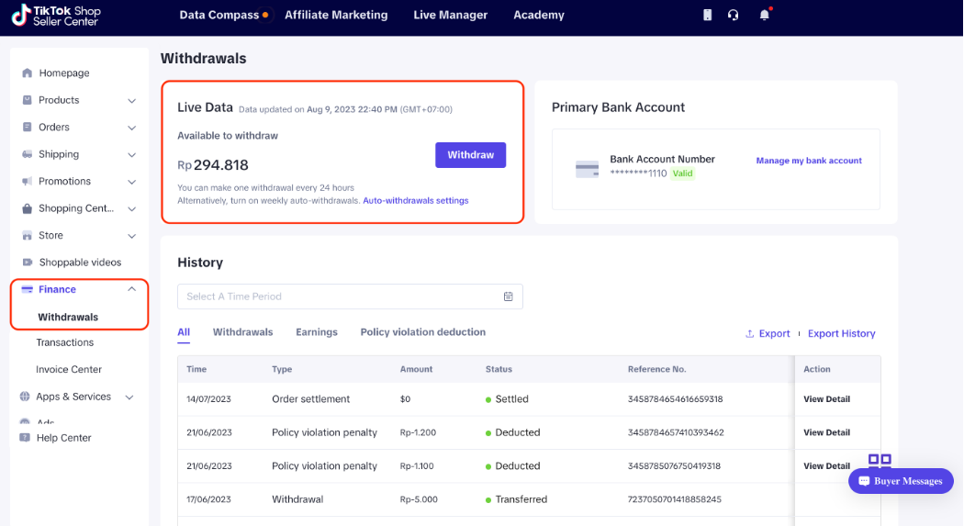Click the Homepage house icon in sidebar
The width and height of the screenshot is (964, 526).
27,73
